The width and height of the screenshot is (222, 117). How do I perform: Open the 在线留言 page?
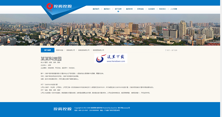[x=152, y=9]
